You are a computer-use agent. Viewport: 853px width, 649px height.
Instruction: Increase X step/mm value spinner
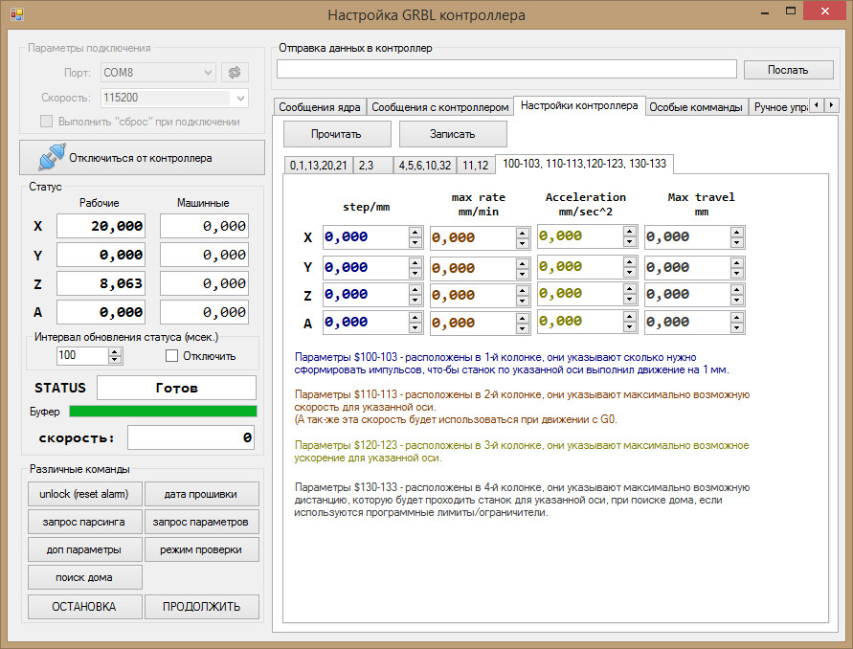415,232
